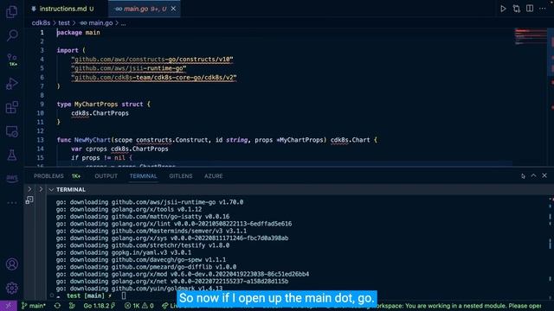Viewport: 554px width, 311px height.
Task: Switch to the AZURE panel tab
Action: [214, 176]
